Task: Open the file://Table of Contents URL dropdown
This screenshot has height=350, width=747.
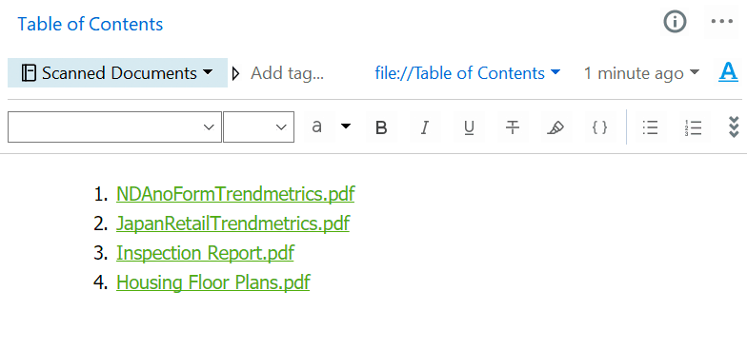Action: point(467,73)
